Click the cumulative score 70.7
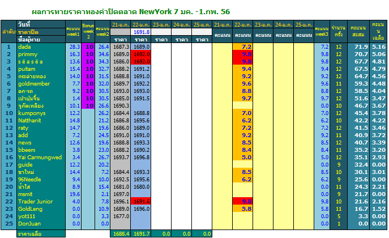This screenshot has width=389, height=238. point(358,54)
